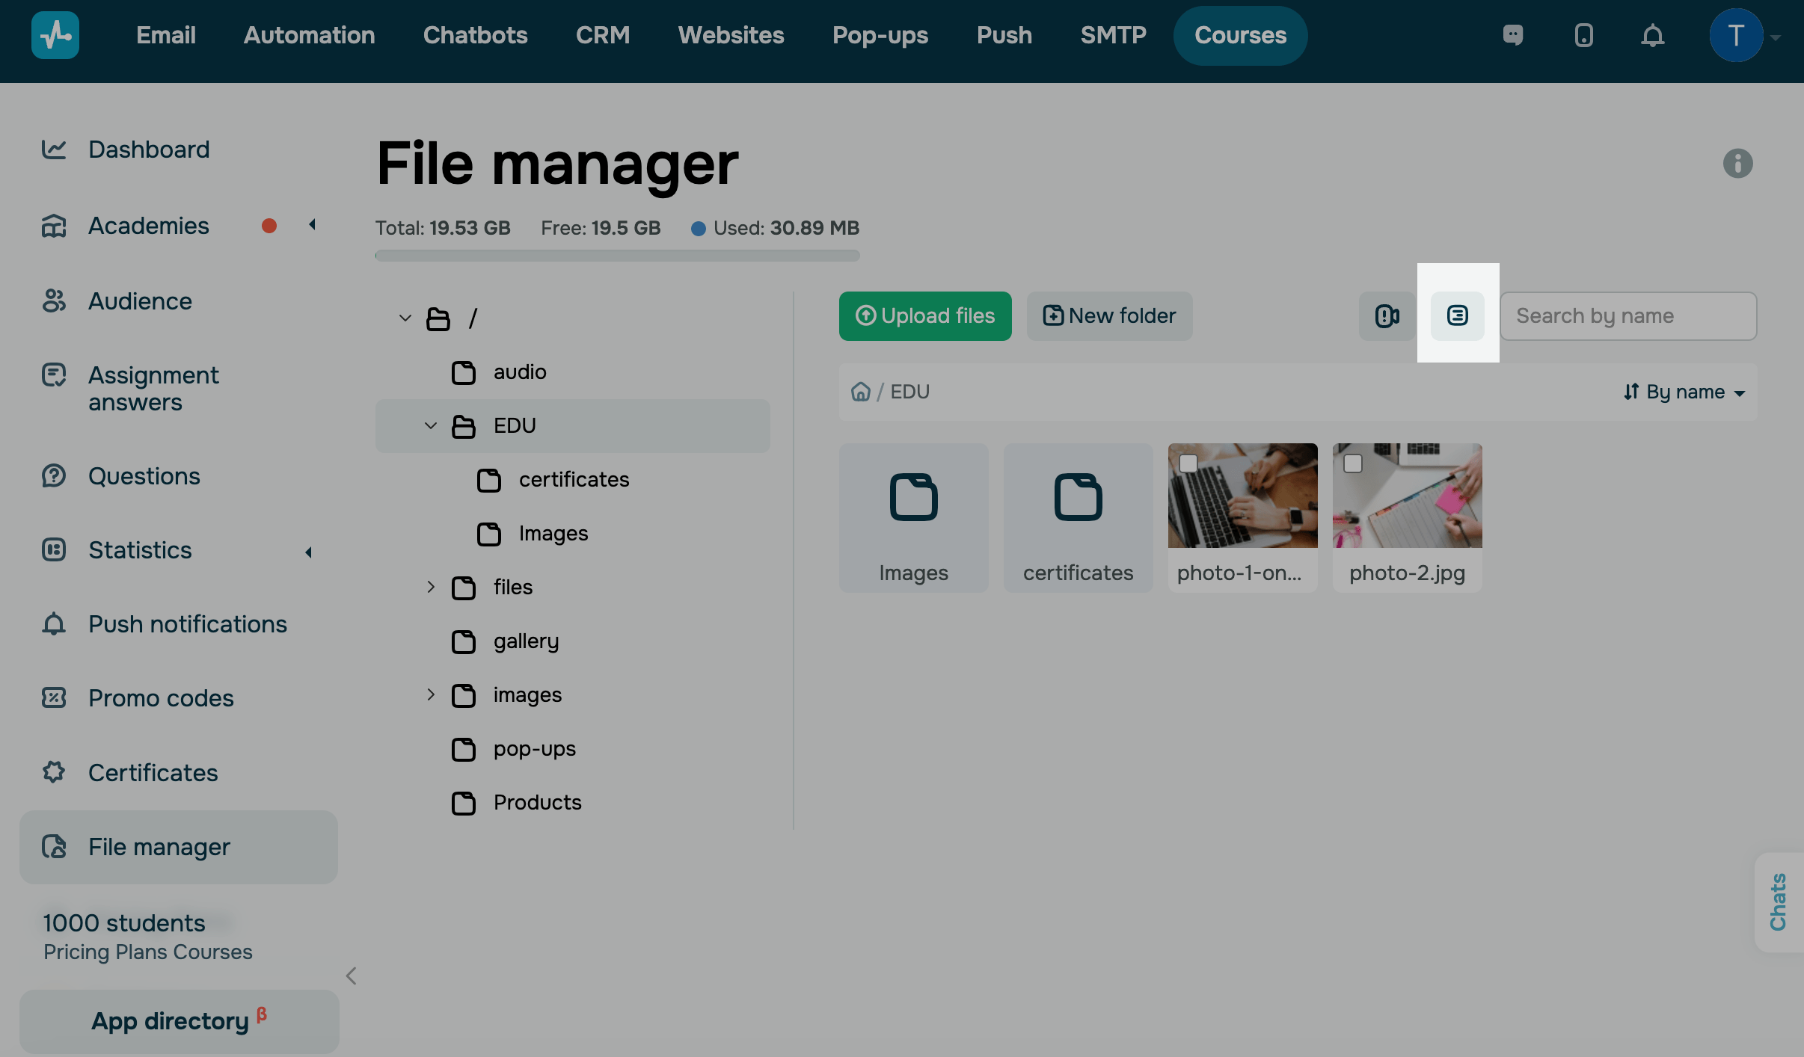Collapse the EDU folder chevron
The image size is (1804, 1057).
pos(431,425)
